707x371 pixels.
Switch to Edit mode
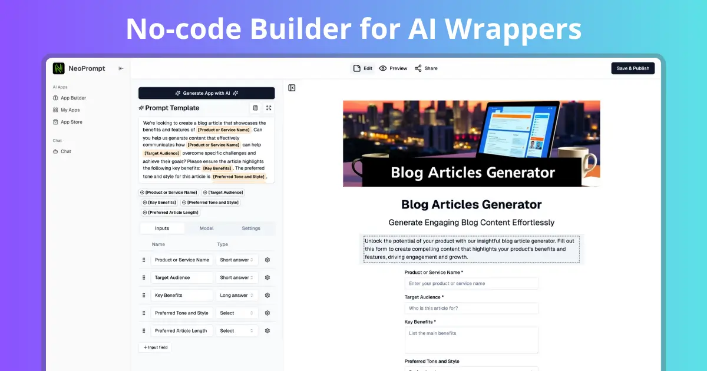coord(362,68)
